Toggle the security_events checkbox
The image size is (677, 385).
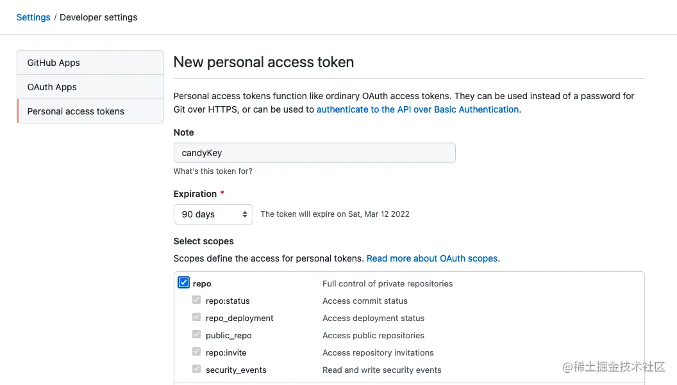click(196, 368)
